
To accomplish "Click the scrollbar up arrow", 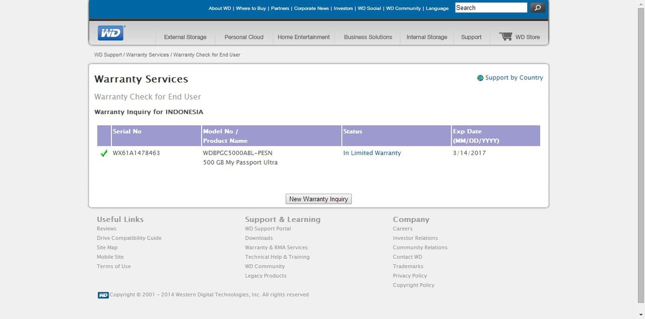I will coord(640,4).
